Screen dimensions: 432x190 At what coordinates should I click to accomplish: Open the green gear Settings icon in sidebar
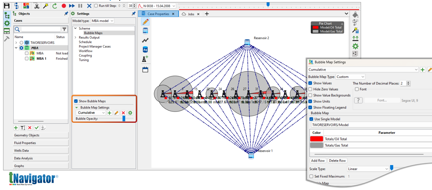pos(7,23)
